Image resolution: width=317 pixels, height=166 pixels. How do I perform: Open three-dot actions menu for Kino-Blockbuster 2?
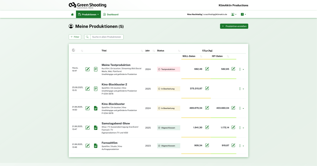click(x=241, y=89)
